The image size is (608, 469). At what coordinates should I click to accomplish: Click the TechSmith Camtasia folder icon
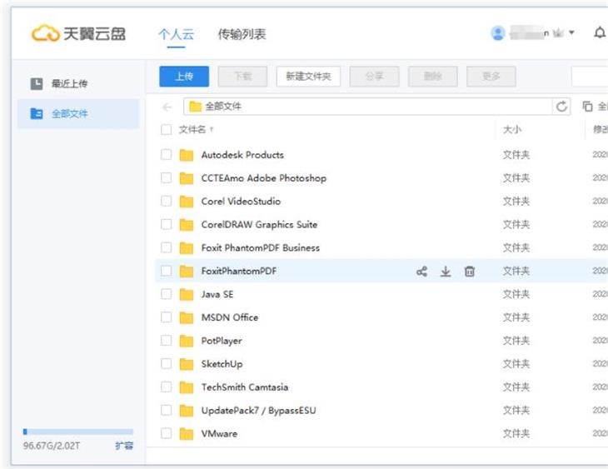tap(187, 388)
